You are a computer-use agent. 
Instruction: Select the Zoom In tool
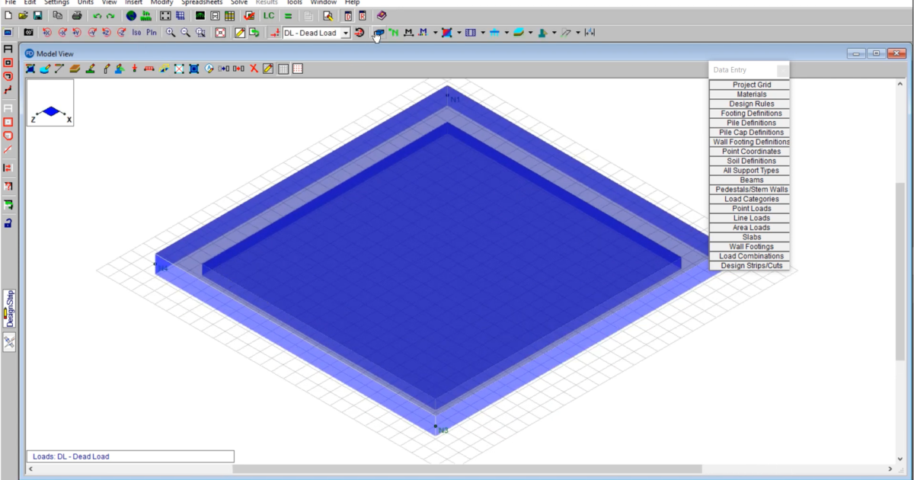point(169,33)
